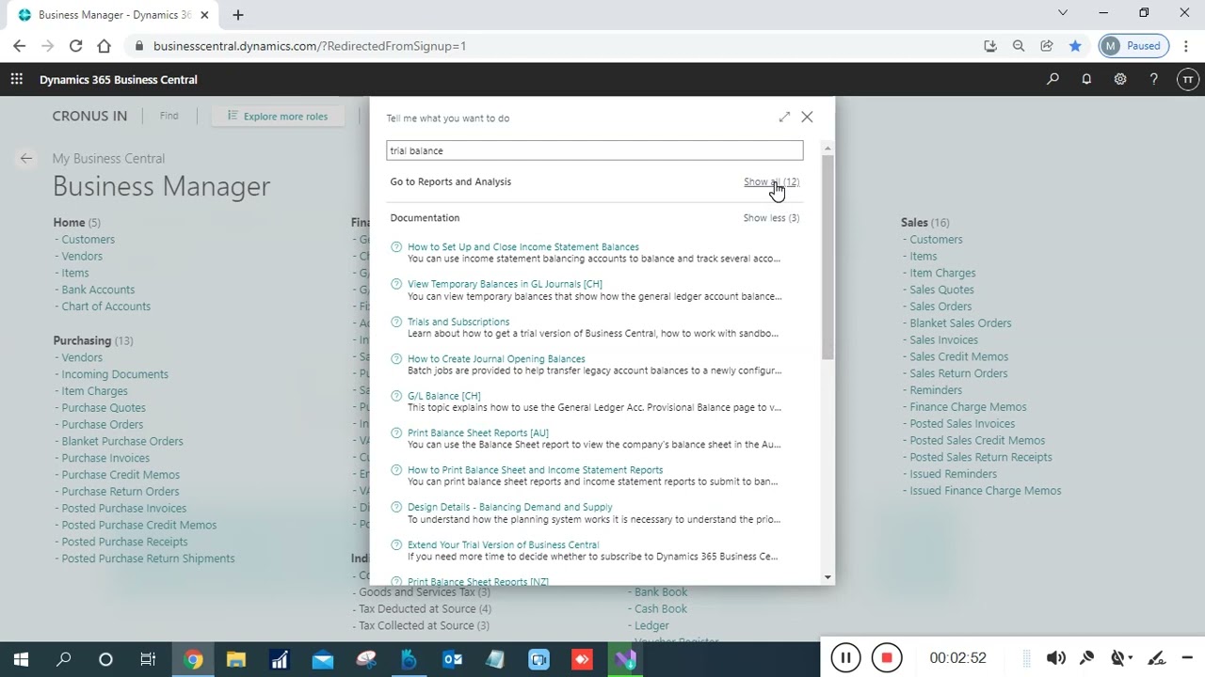Open File Explorer from taskbar
This screenshot has width=1205, height=677.
236,660
